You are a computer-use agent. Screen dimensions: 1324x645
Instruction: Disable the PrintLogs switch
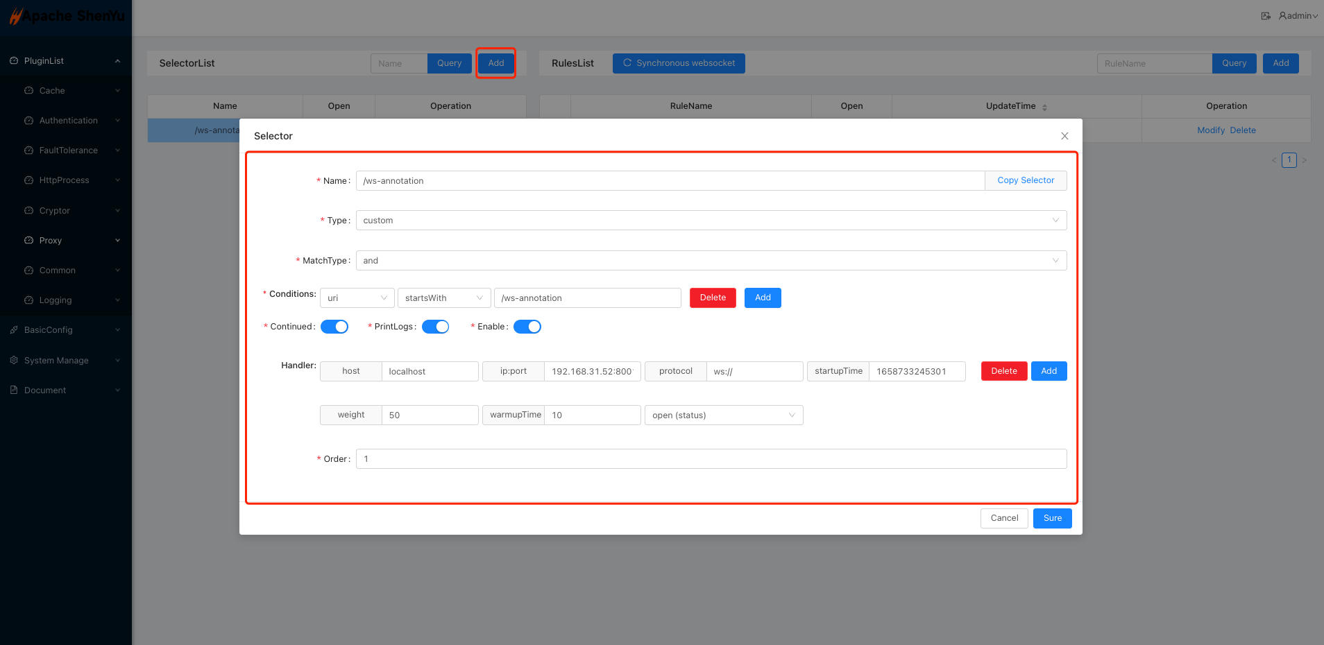(436, 327)
